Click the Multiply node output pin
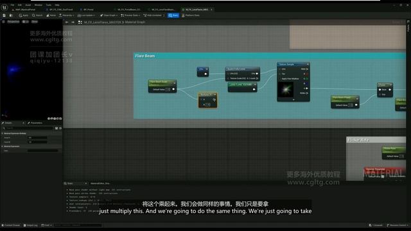 click(x=214, y=99)
